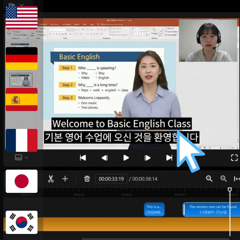Click the orange audio track
The width and height of the screenshot is (240, 240).
pos(122,224)
